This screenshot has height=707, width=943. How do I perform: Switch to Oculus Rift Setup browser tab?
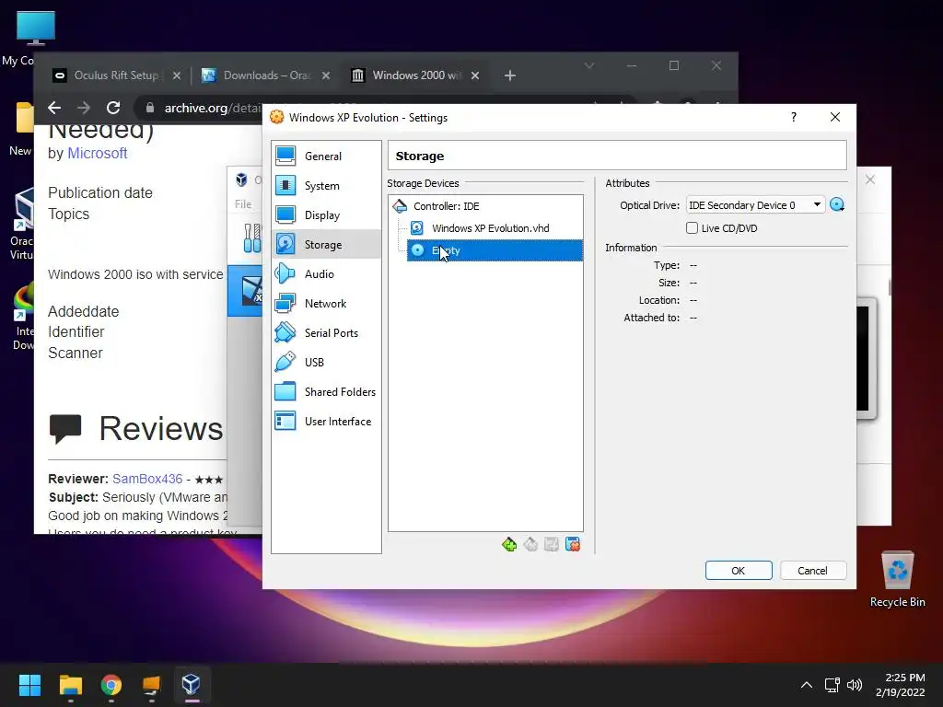tap(115, 75)
